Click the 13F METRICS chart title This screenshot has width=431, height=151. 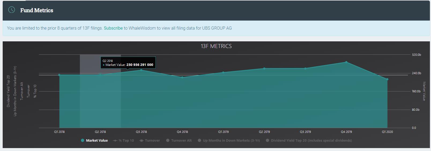(x=216, y=46)
